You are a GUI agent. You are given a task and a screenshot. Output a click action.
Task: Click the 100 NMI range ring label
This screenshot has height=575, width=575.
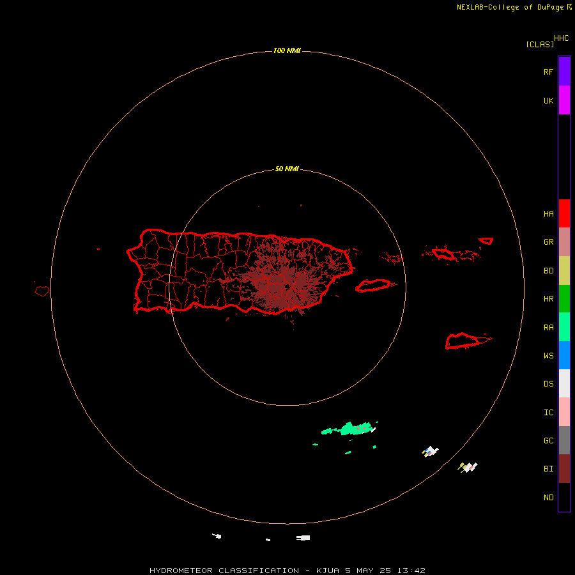pos(287,50)
